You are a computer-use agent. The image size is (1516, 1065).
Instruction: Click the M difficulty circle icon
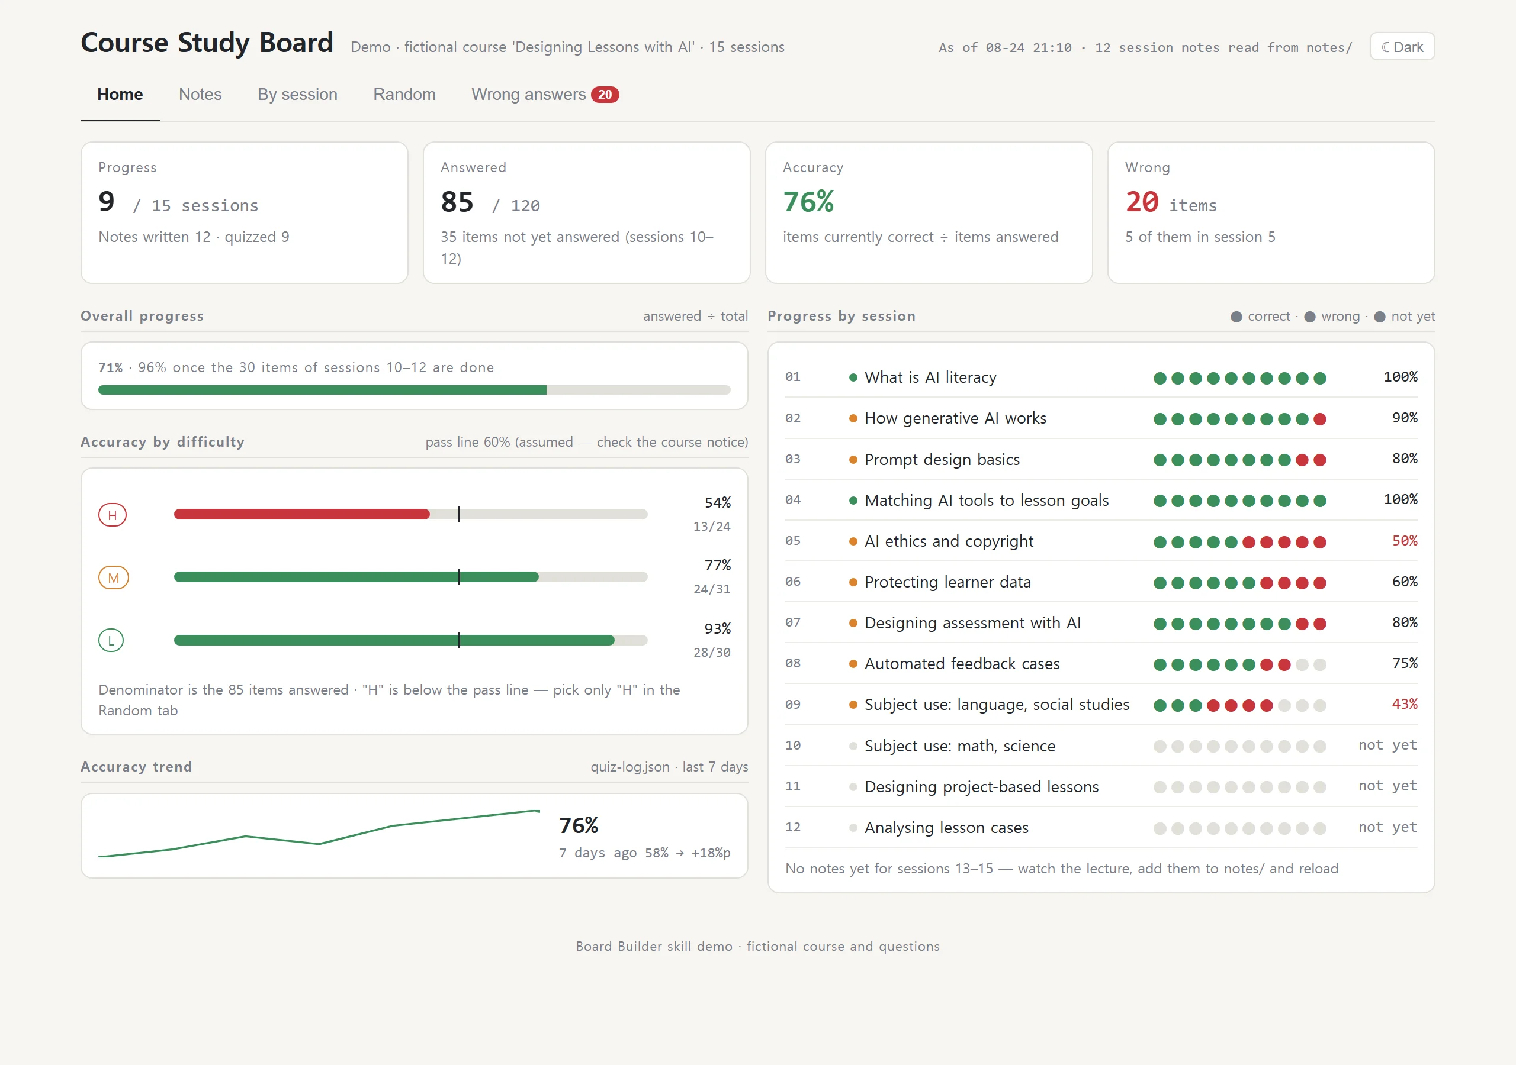pos(114,577)
